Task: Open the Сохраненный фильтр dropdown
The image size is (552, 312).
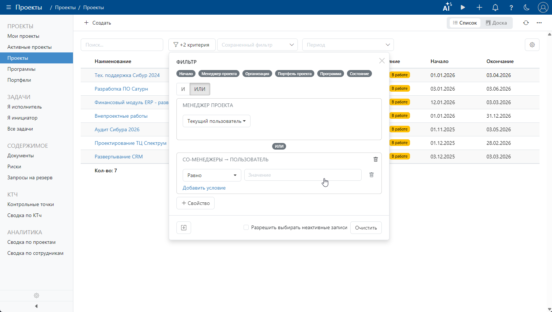Action: coord(257,45)
